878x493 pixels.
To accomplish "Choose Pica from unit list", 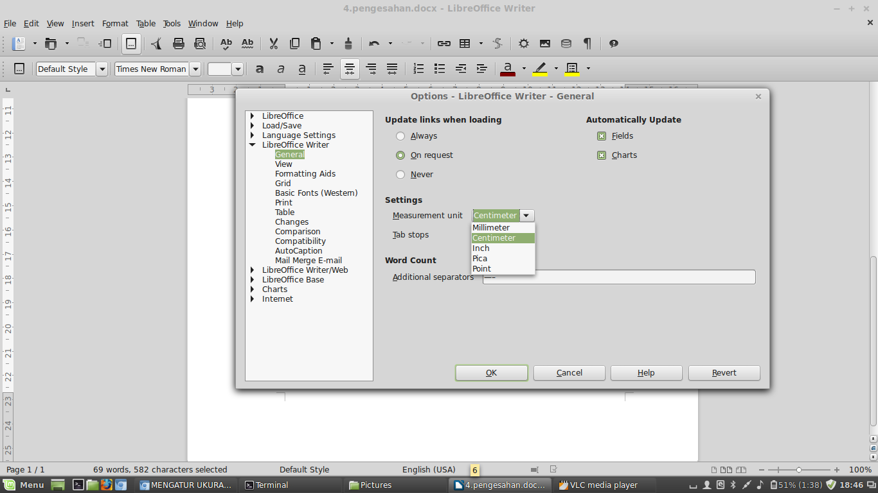I will coord(503,259).
